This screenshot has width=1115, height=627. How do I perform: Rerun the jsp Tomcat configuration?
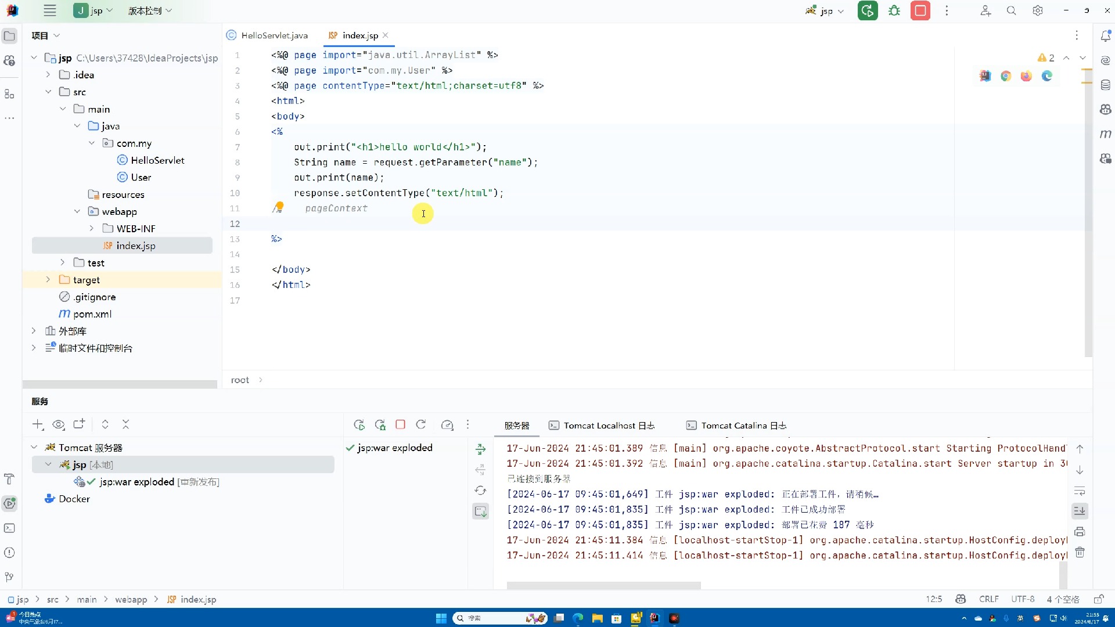pos(868,10)
